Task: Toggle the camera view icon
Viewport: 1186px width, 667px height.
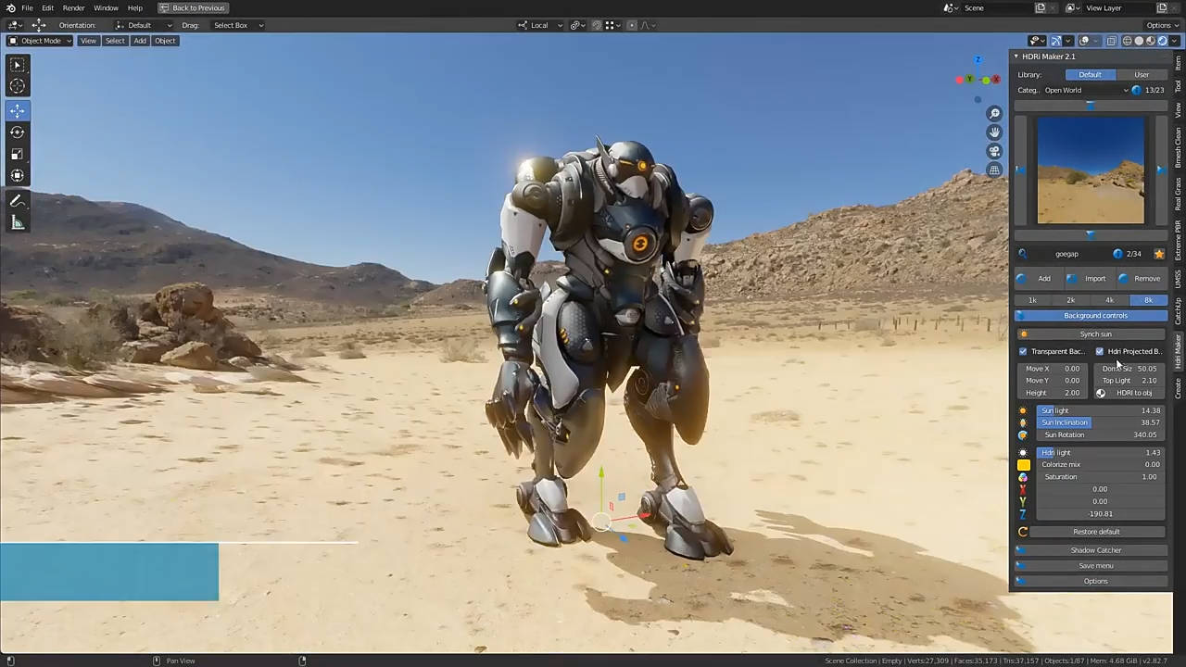Action: 994,151
